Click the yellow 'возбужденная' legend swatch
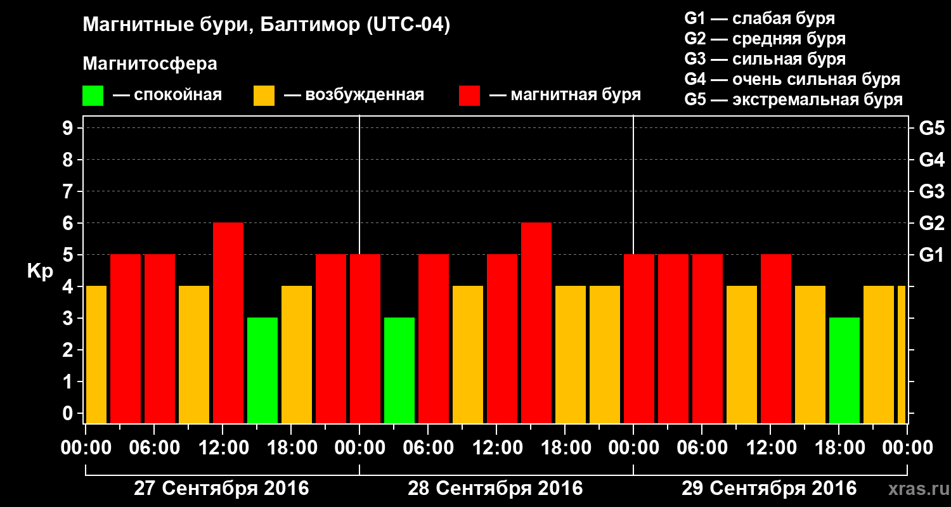Image resolution: width=951 pixels, height=507 pixels. (x=264, y=96)
